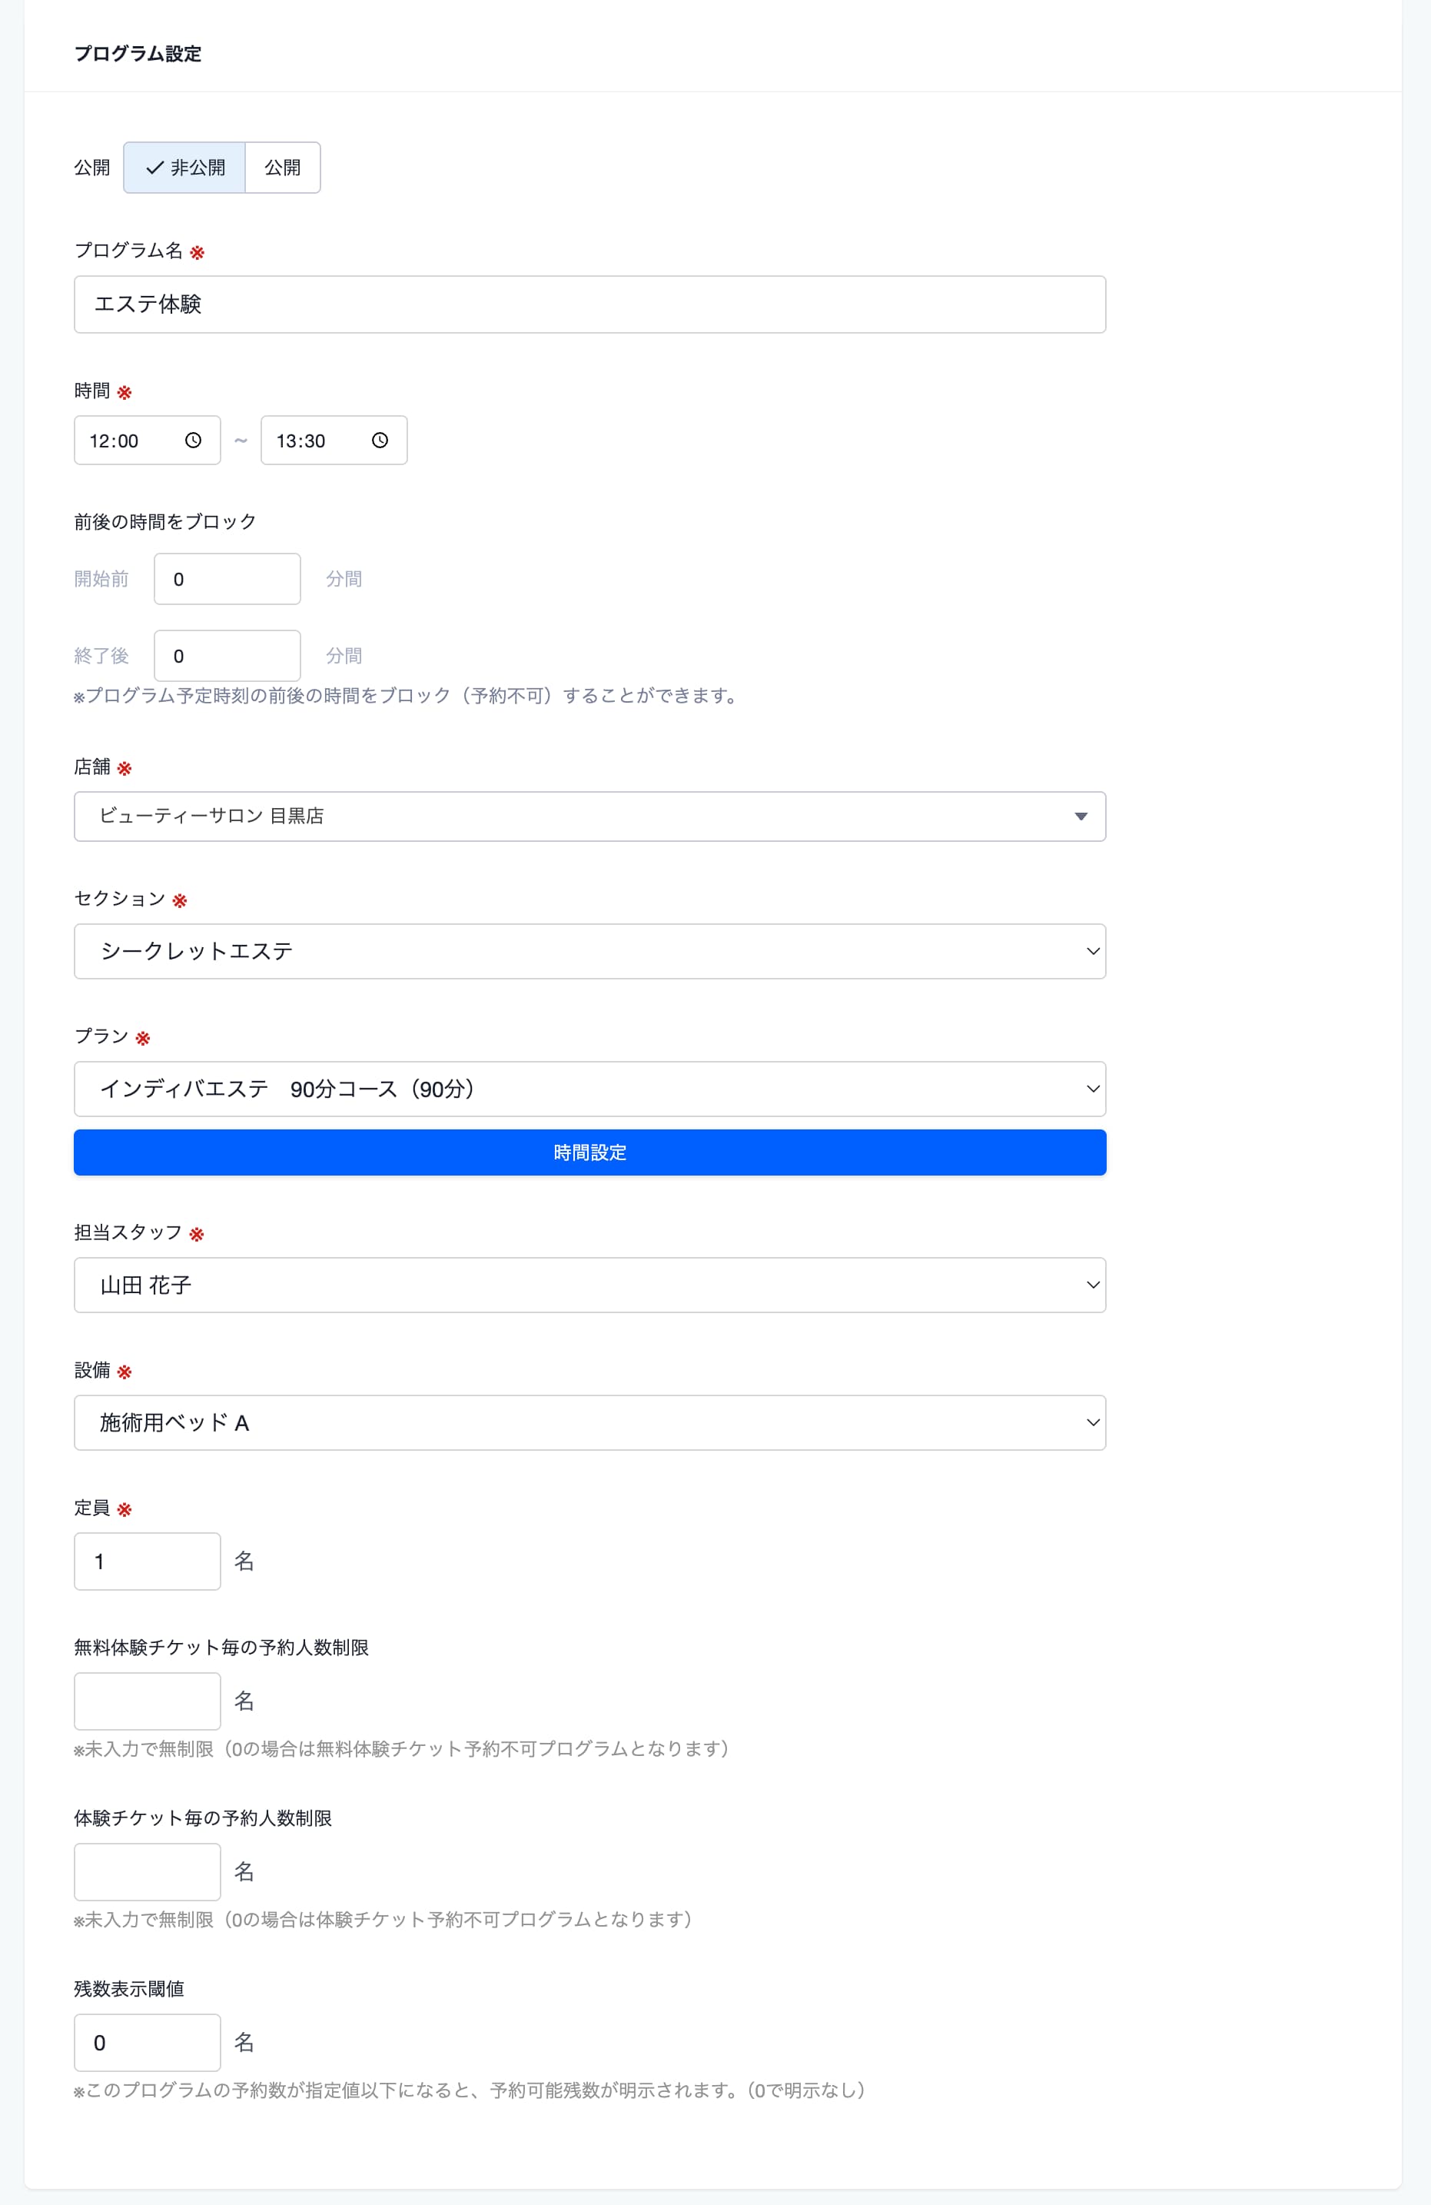Viewport: 1431px width, 2205px height.
Task: Expand the セクション dropdown シークレットエステ
Action: point(590,952)
